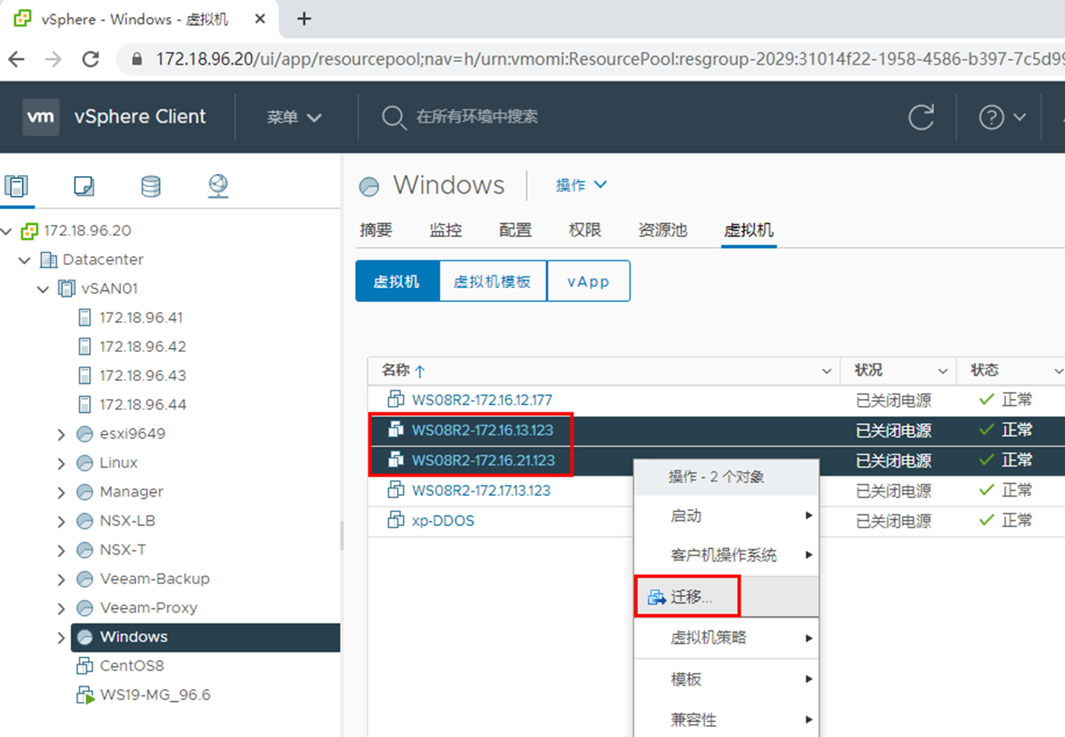Open the WS08R2-172.16.12.177 VM link
The image size is (1065, 737).
(x=482, y=400)
